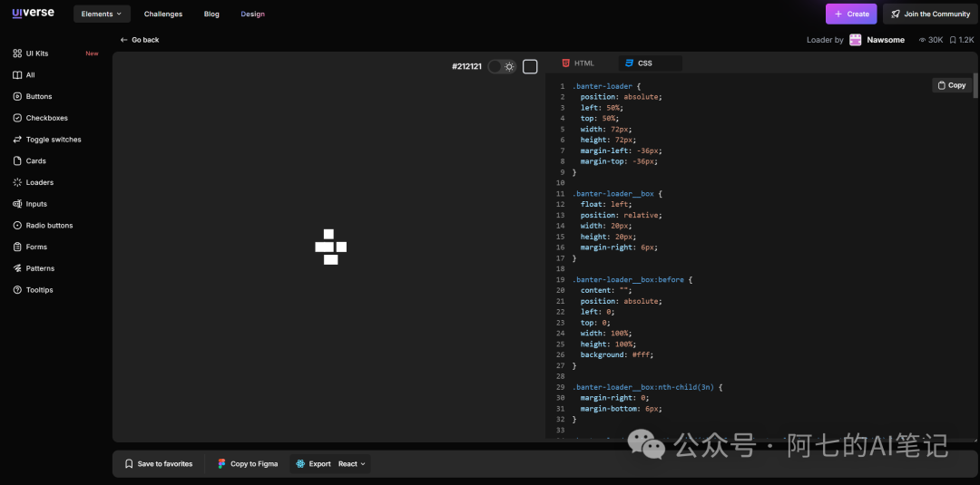Open Nawsome author profile
Screen dimensions: 980x485
click(x=886, y=40)
